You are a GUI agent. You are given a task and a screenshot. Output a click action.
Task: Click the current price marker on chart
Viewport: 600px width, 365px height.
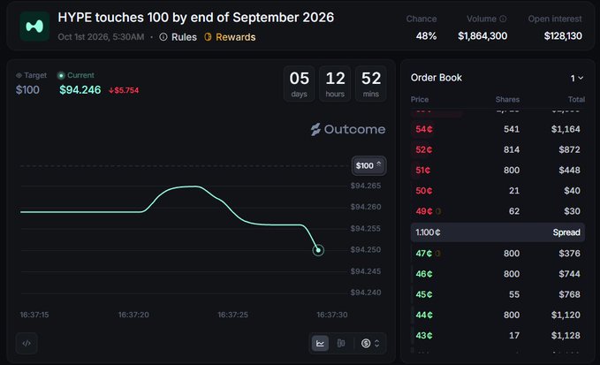coord(318,250)
